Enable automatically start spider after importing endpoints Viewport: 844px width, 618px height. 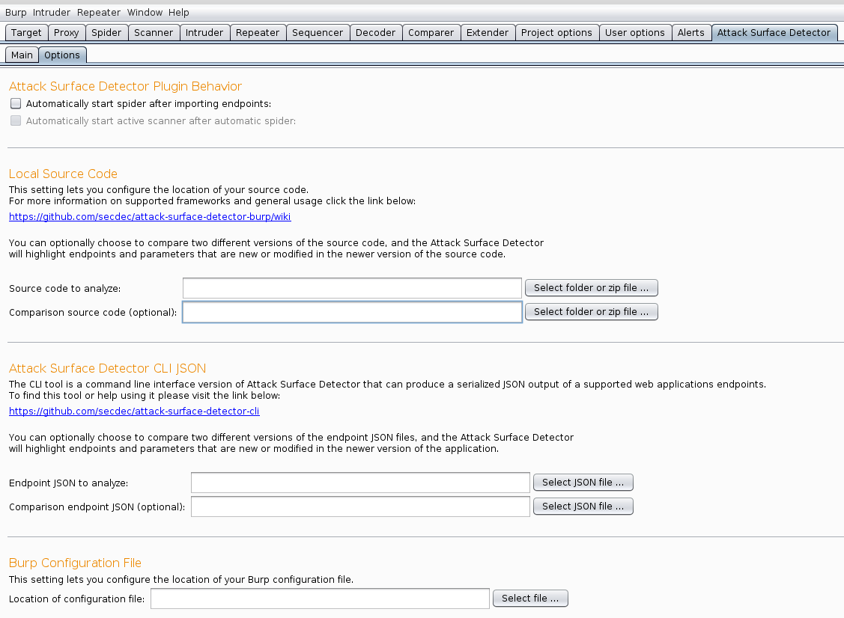click(16, 103)
